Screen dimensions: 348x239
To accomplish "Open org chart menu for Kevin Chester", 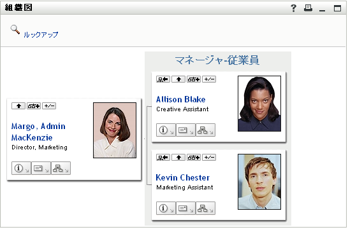I will point(205,208).
